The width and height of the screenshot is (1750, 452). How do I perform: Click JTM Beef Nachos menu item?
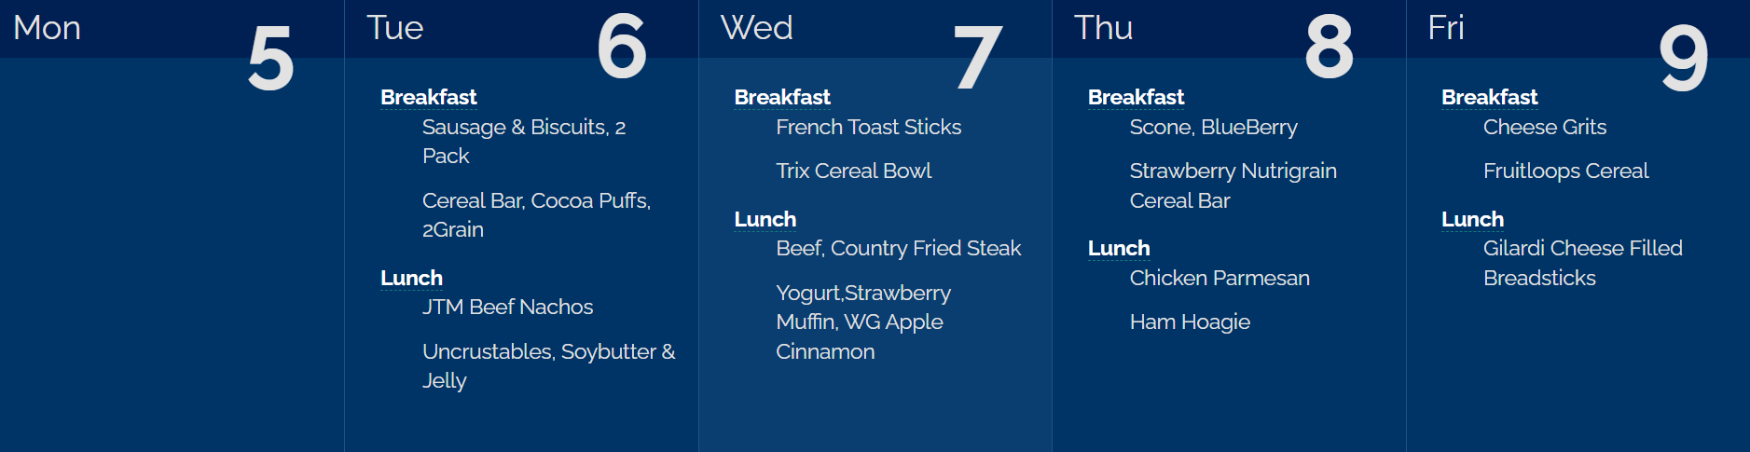[x=507, y=307]
